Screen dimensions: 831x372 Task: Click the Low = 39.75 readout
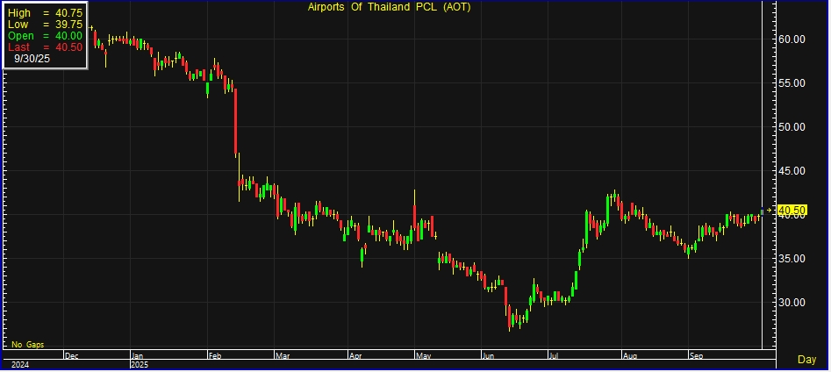[x=45, y=25]
